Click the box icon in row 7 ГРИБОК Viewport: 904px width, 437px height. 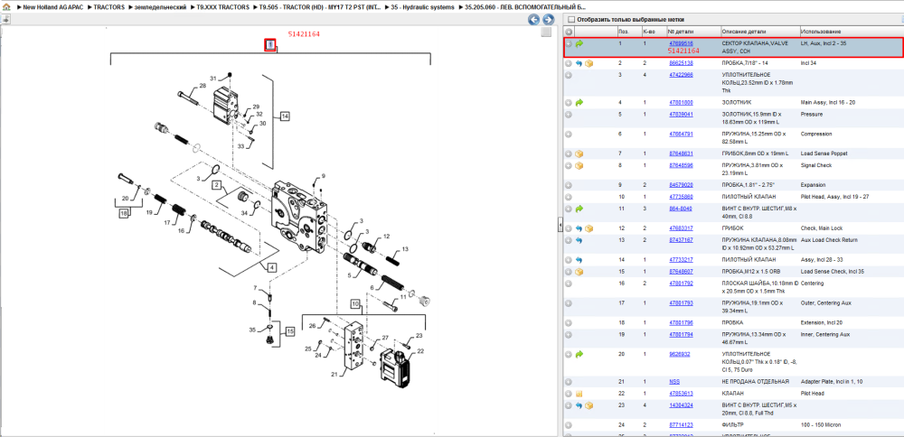(579, 153)
